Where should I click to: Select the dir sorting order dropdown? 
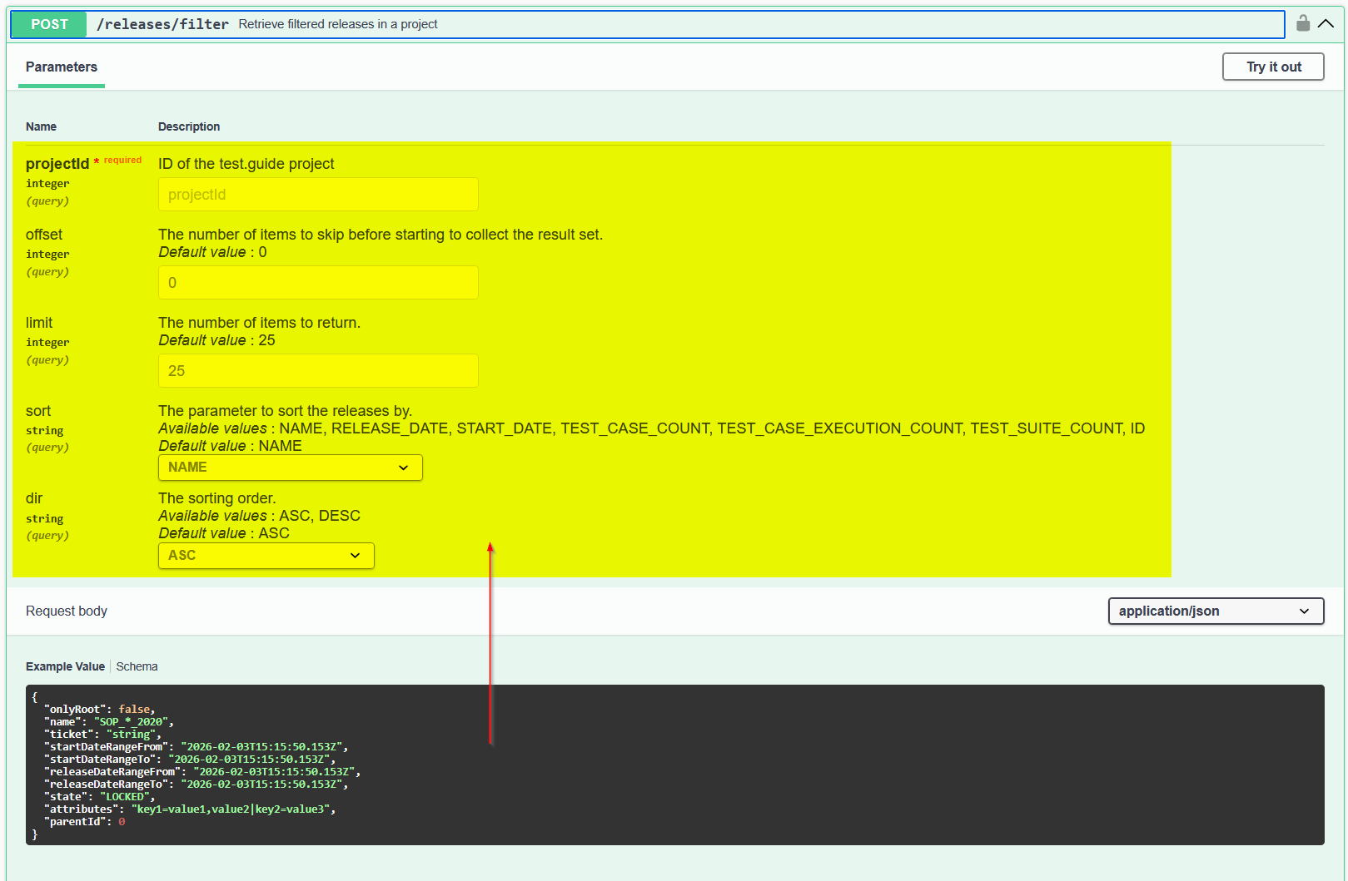point(265,555)
